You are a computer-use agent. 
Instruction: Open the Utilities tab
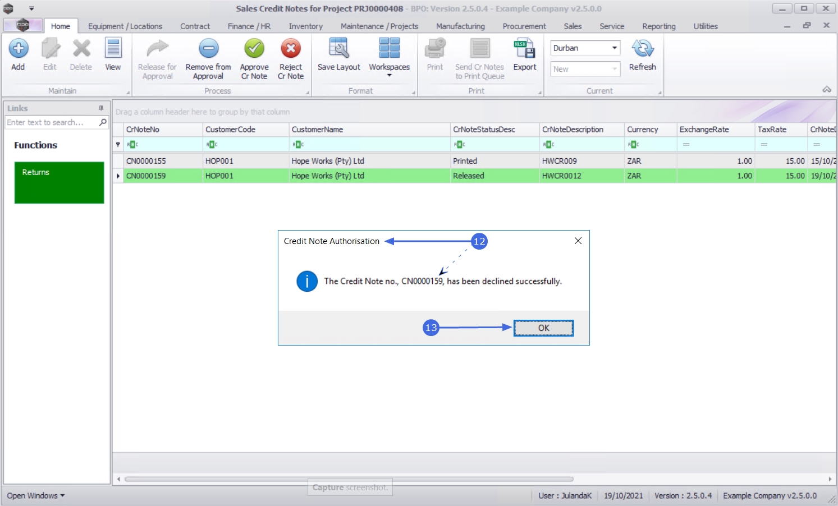[x=706, y=26]
